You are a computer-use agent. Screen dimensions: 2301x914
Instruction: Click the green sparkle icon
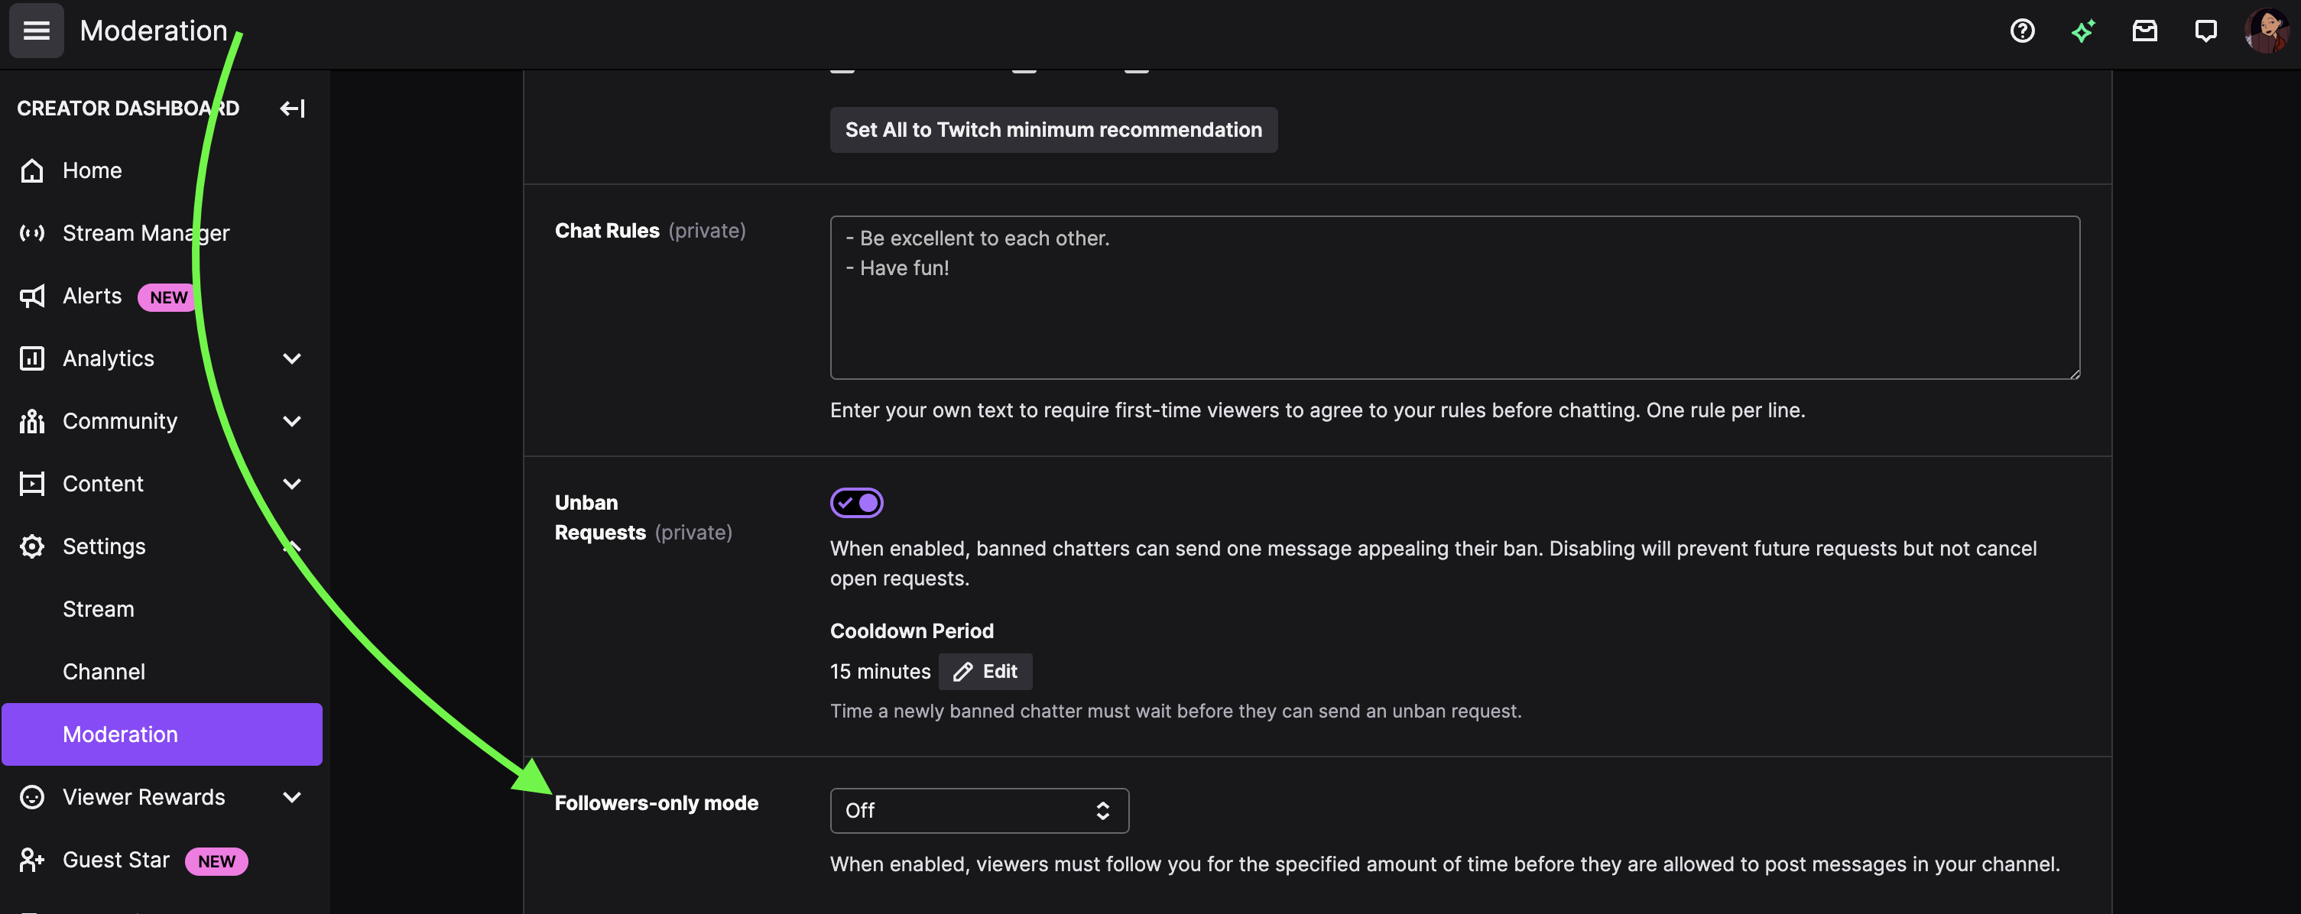coord(2083,31)
